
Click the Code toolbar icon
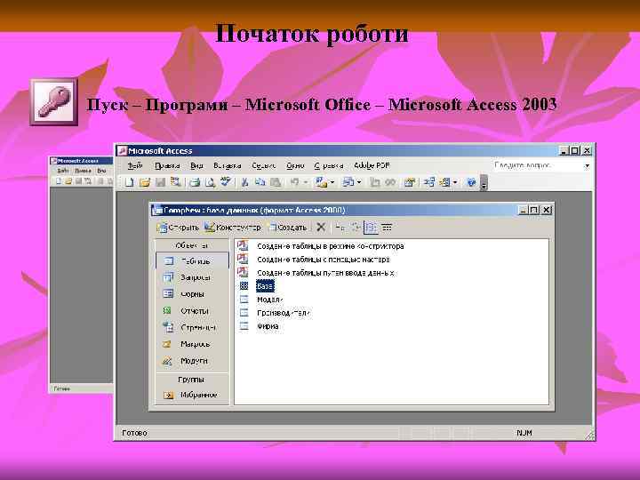(x=375, y=182)
